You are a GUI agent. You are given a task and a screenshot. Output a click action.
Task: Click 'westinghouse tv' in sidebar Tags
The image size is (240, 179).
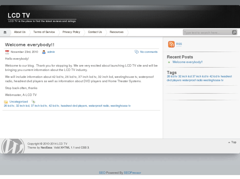[213, 80]
